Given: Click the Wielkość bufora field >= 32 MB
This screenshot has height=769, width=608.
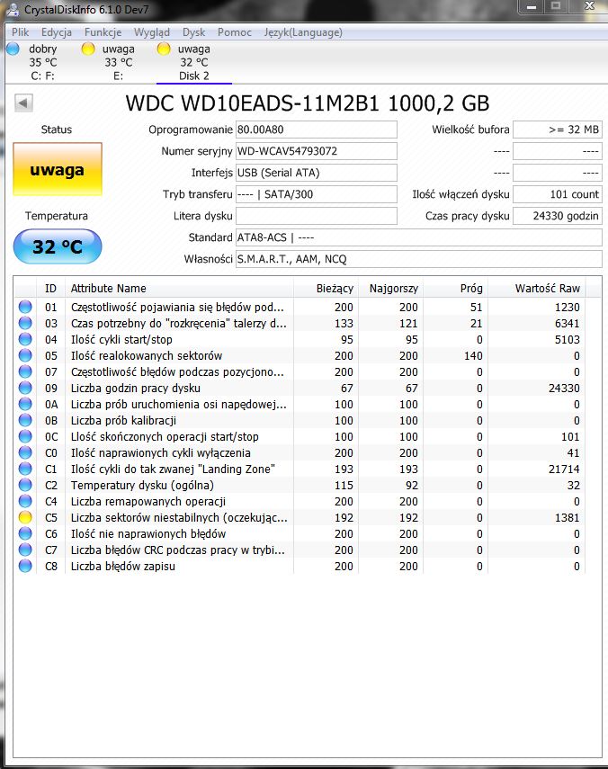Looking at the screenshot, I should [558, 130].
